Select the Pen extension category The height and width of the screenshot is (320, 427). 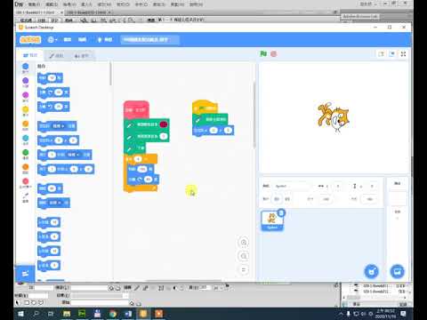tap(26, 197)
